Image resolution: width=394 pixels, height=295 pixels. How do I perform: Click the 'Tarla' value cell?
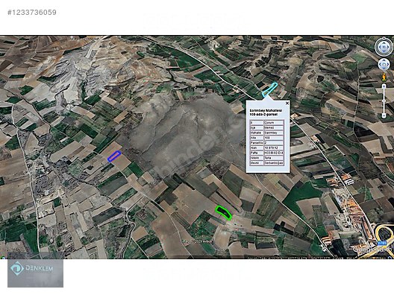[274, 158]
